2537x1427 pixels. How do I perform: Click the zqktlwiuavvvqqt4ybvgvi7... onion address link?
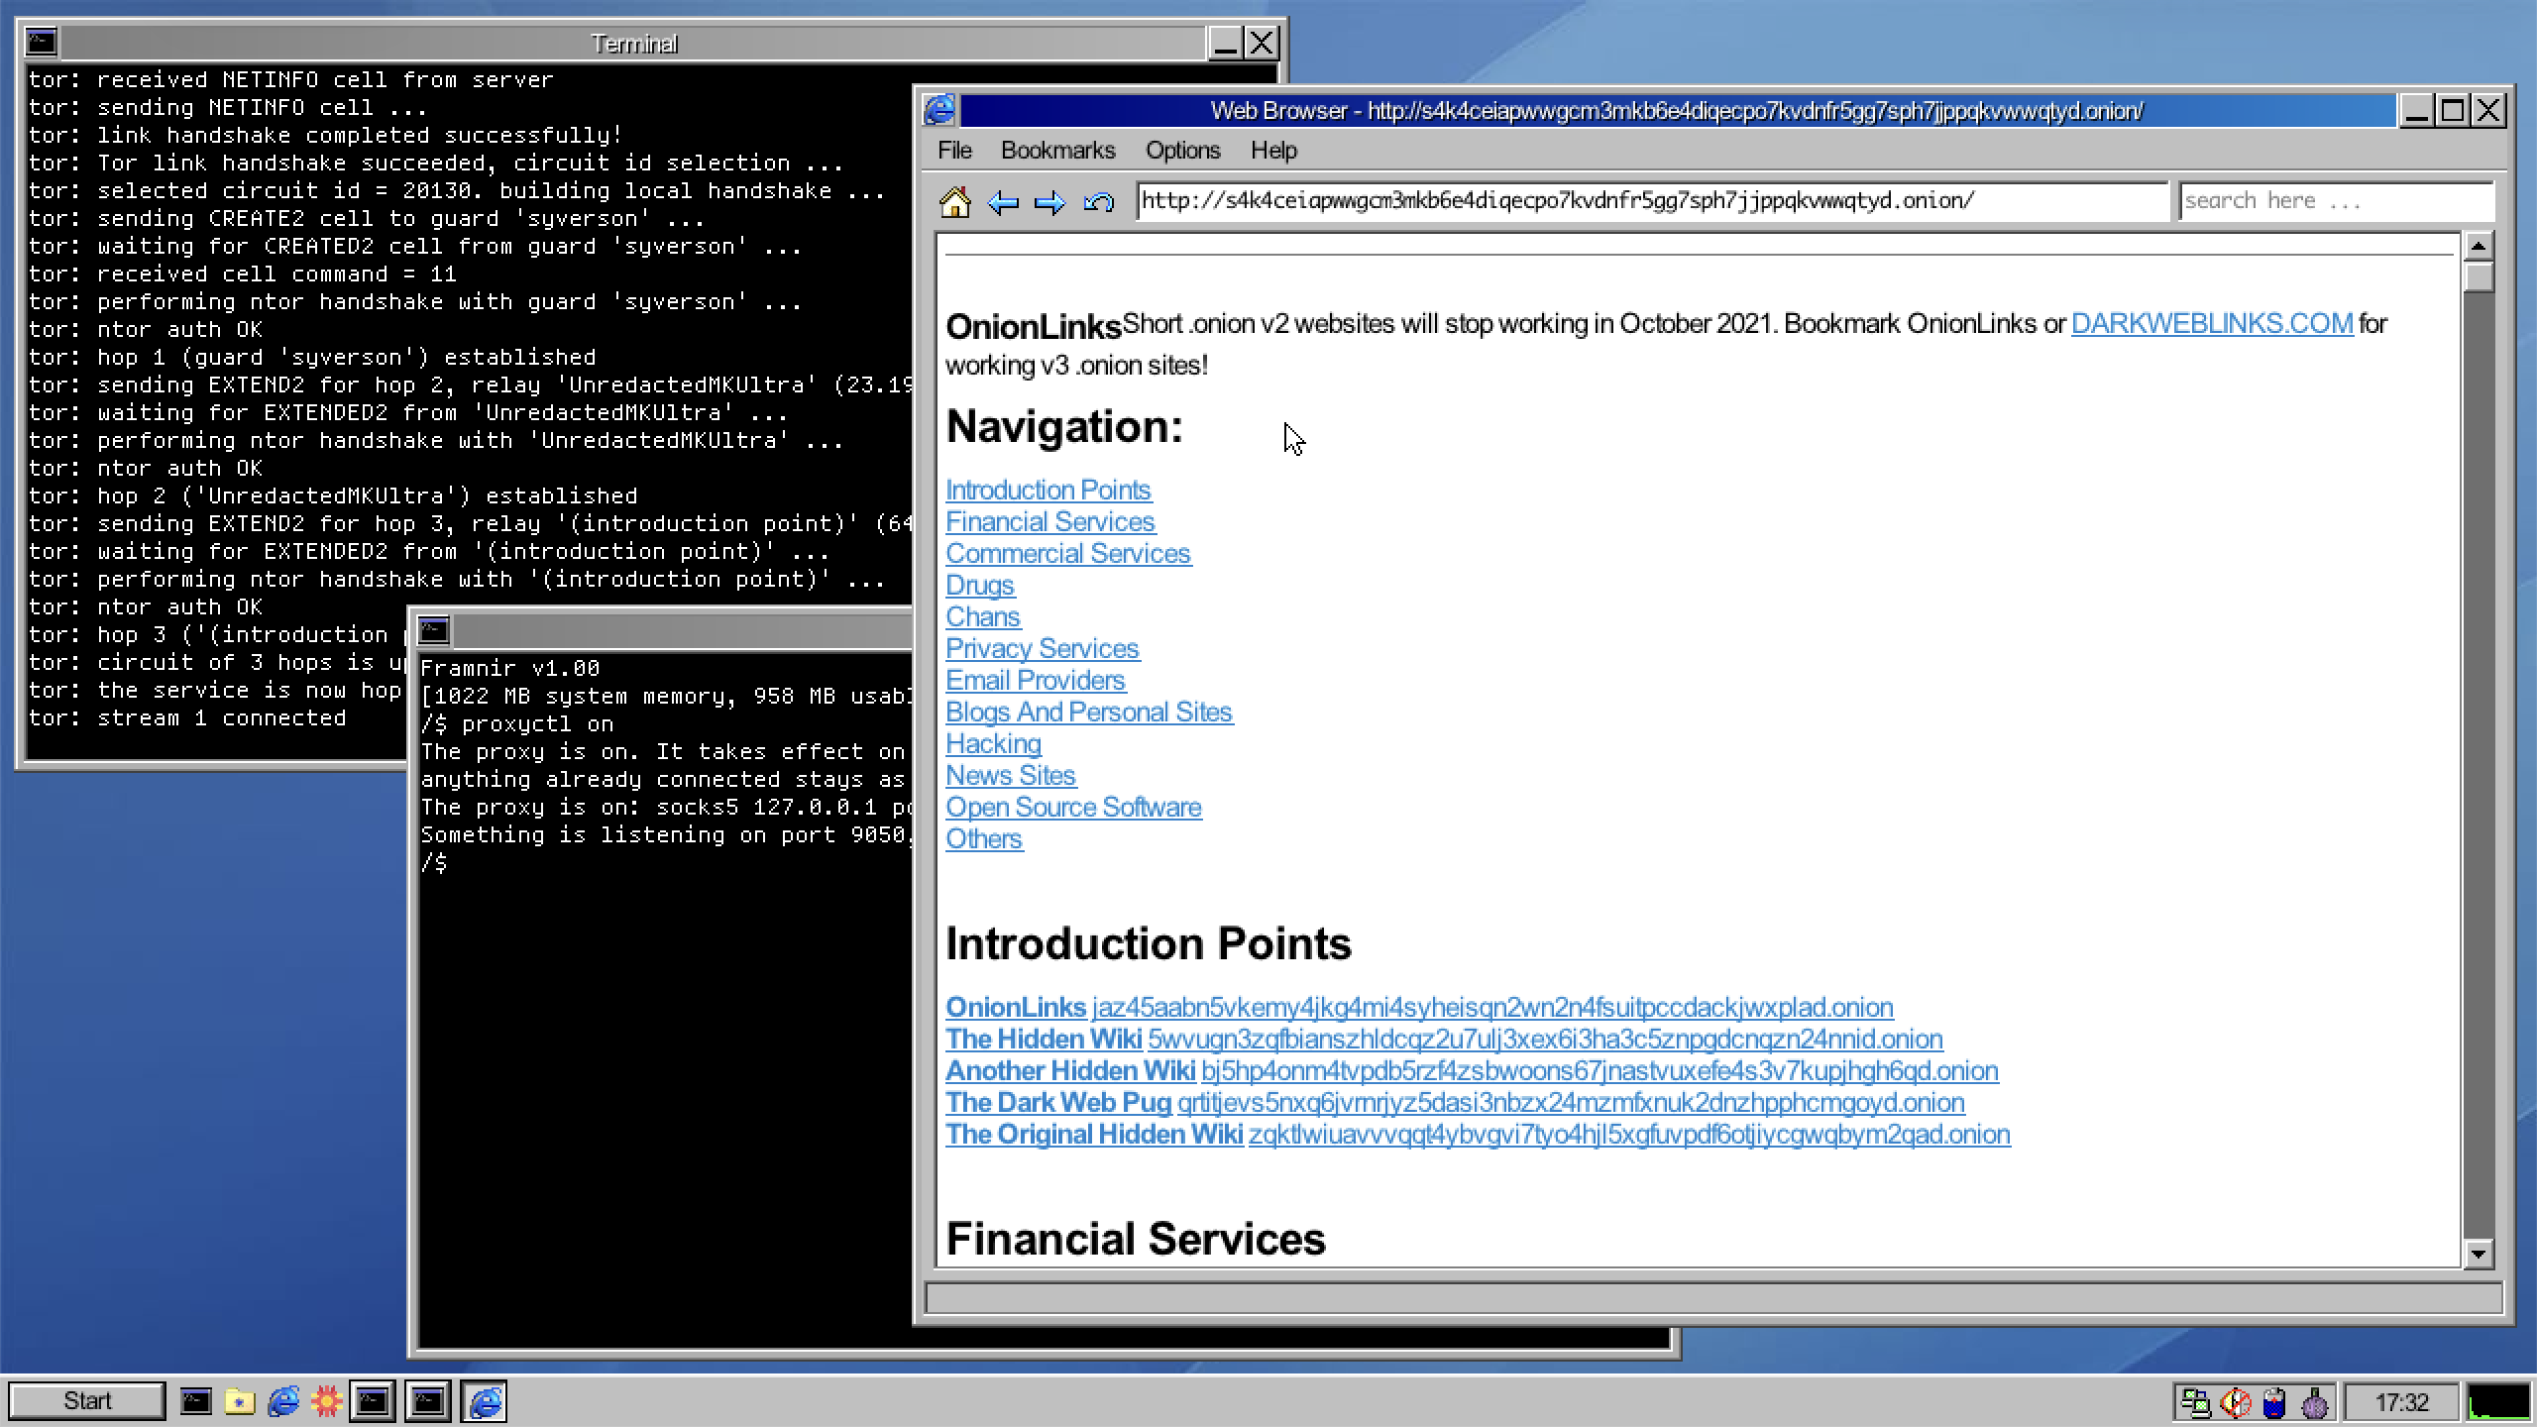pyautogui.click(x=1628, y=1135)
